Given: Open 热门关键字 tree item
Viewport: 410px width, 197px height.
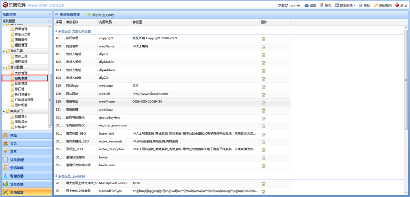Looking at the screenshot, I should pos(23,95).
